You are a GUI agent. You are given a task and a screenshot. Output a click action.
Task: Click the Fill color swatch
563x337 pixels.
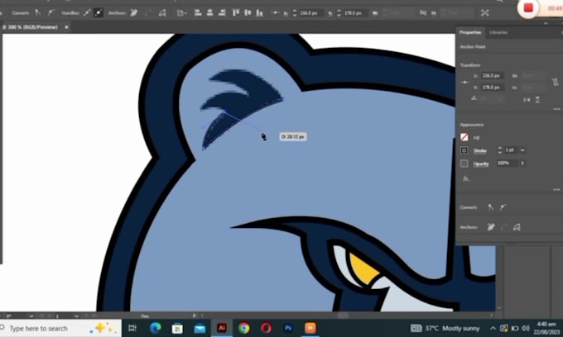tap(464, 137)
